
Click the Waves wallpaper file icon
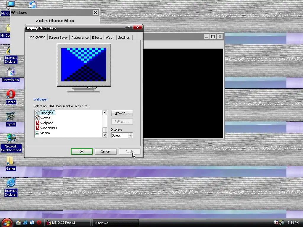click(x=38, y=118)
